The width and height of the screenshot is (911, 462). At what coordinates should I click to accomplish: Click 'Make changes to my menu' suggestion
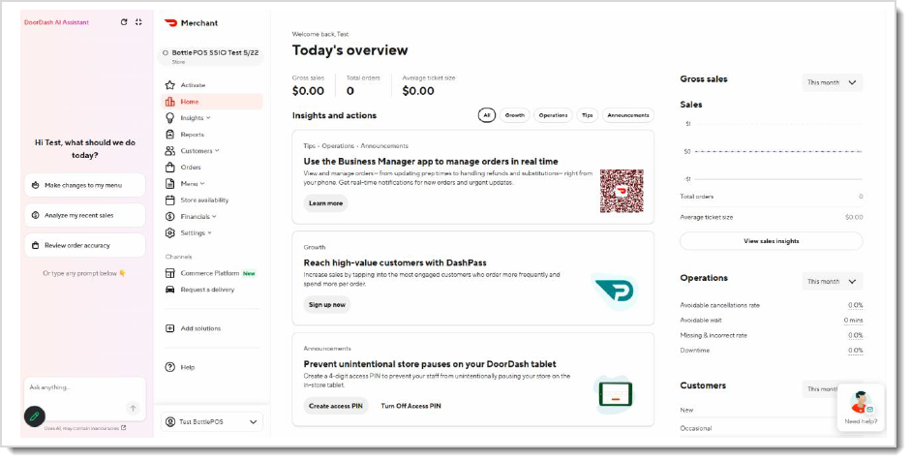[x=85, y=185]
